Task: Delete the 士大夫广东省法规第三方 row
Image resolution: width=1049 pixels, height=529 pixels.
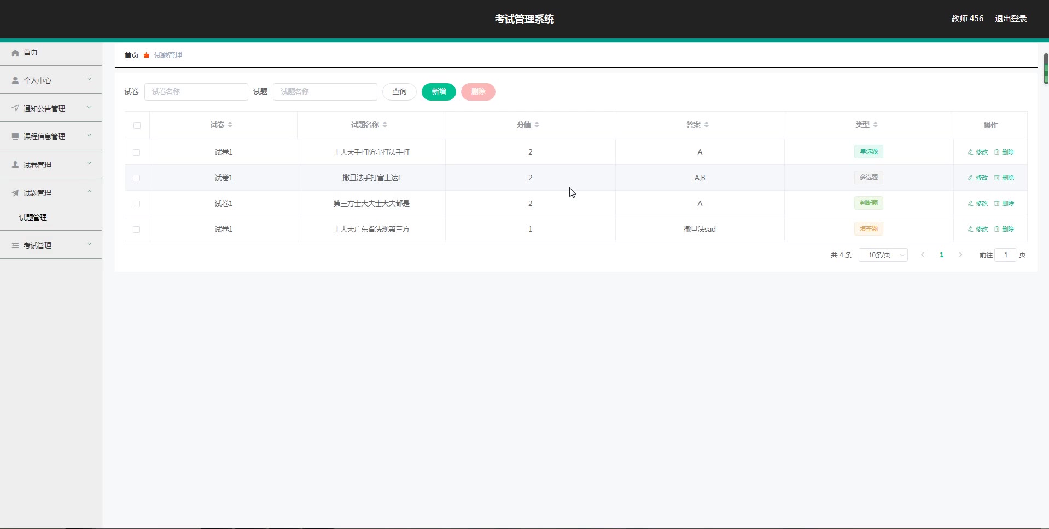Action: (x=1004, y=229)
